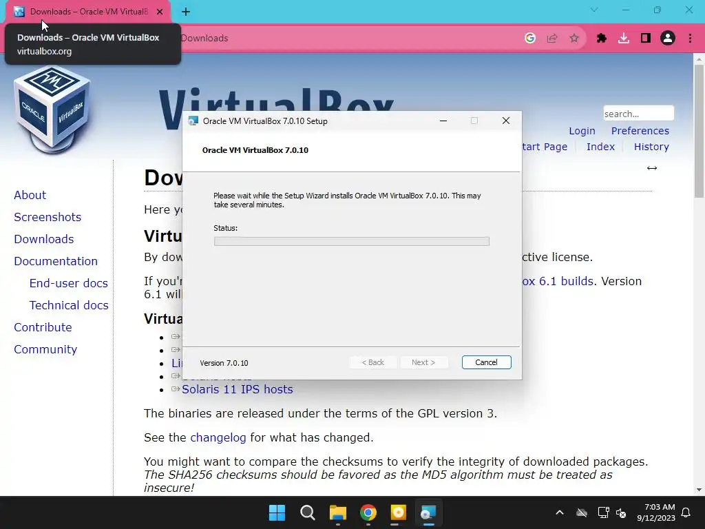Click the muted volume tray icon
This screenshot has width=705, height=529.
(x=621, y=512)
